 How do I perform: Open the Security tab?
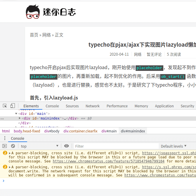(x=187, y=106)
